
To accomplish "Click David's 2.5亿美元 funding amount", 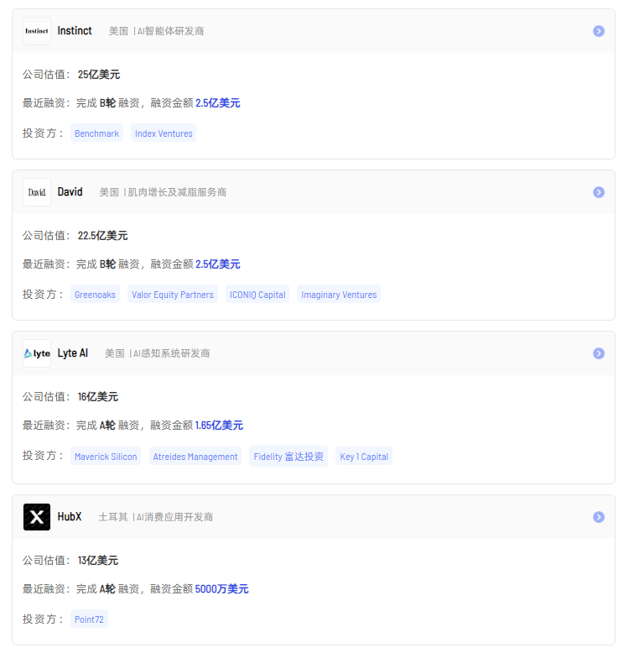I will pyautogui.click(x=218, y=264).
